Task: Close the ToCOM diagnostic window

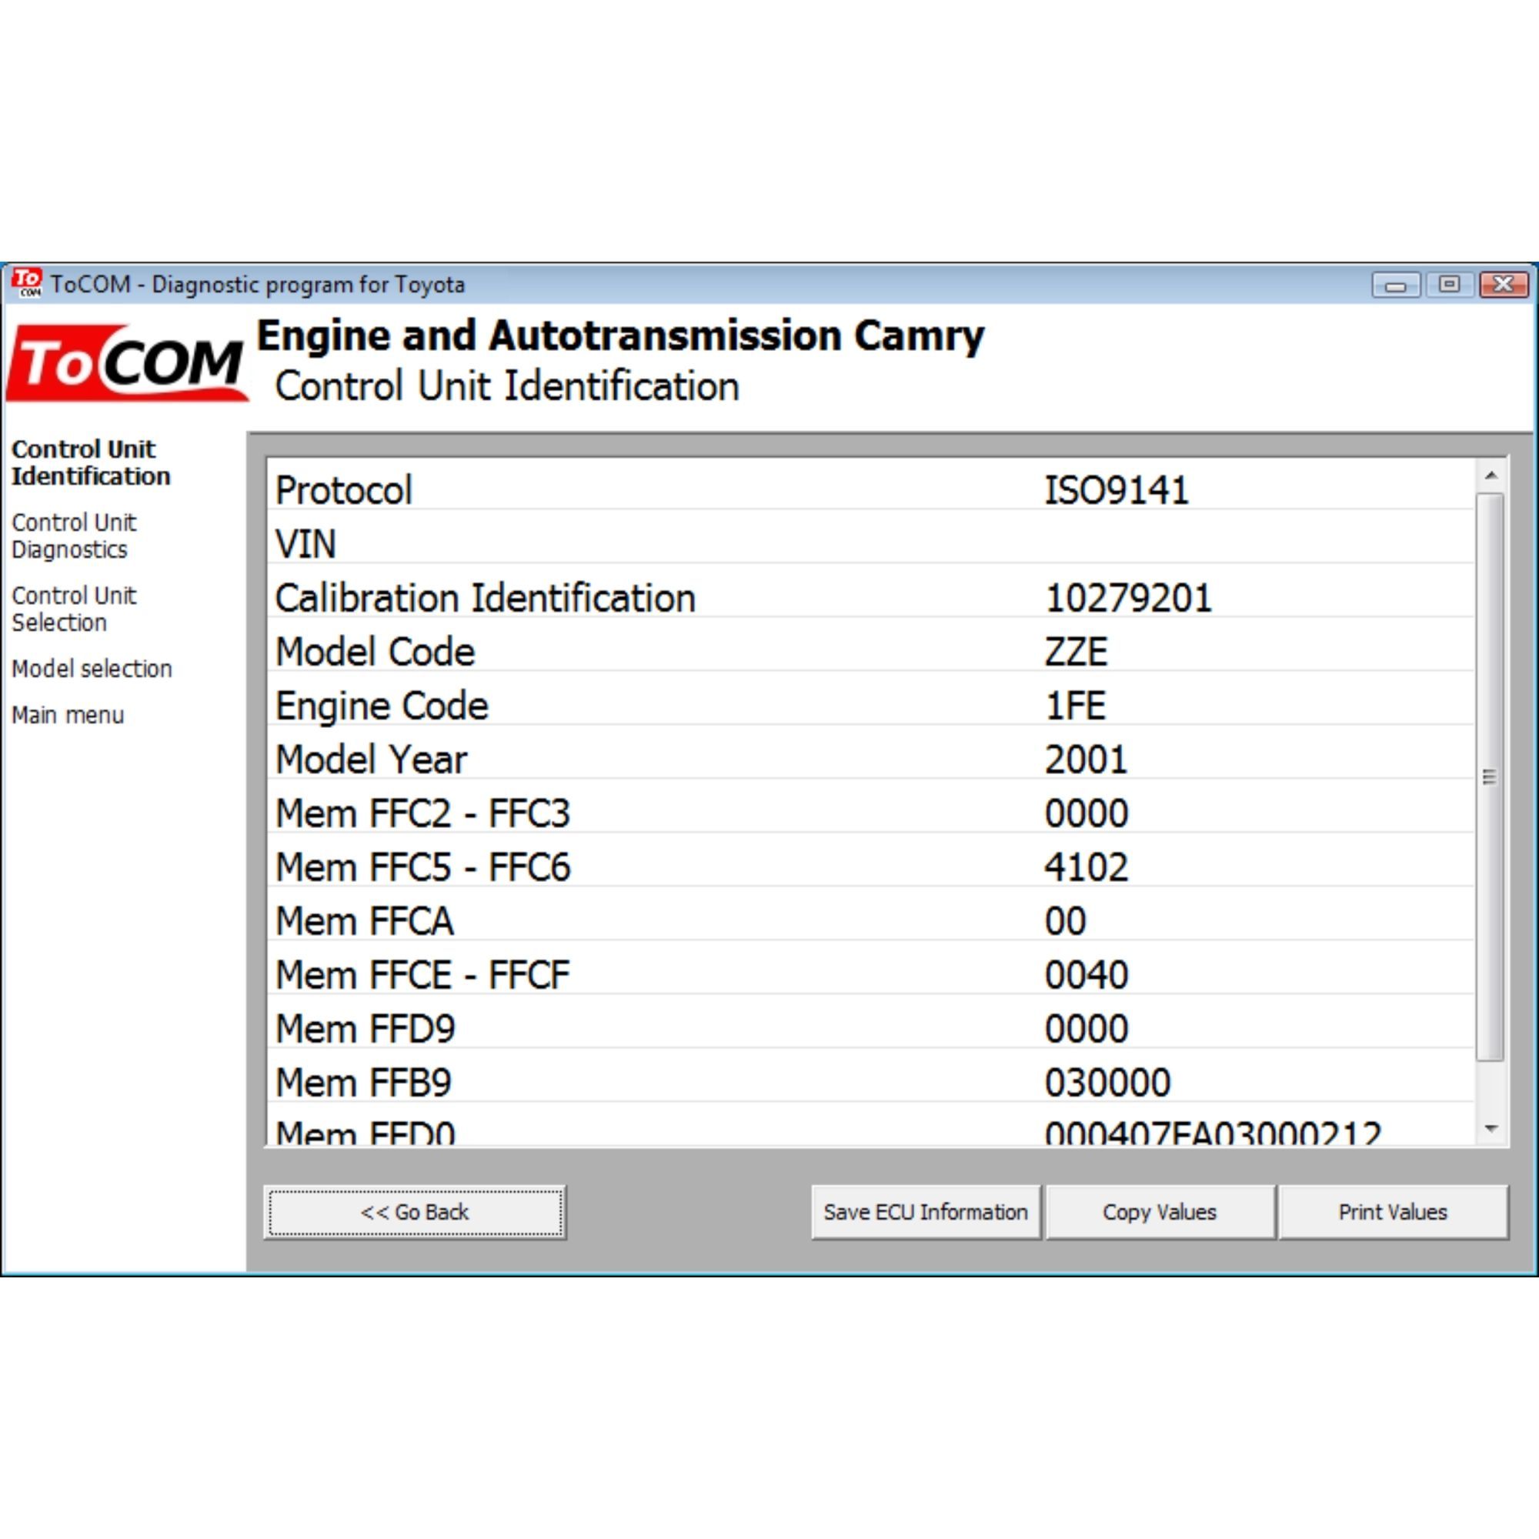Action: 1503,285
